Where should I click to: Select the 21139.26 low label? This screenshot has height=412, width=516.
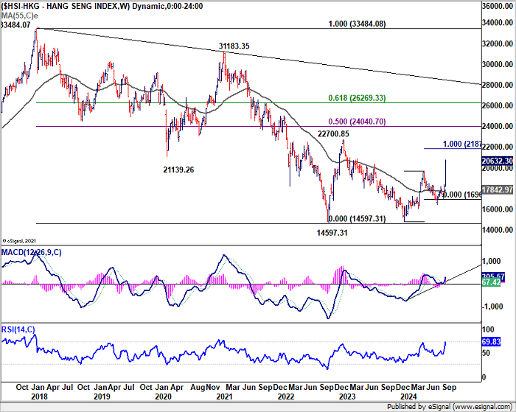pyautogui.click(x=178, y=170)
